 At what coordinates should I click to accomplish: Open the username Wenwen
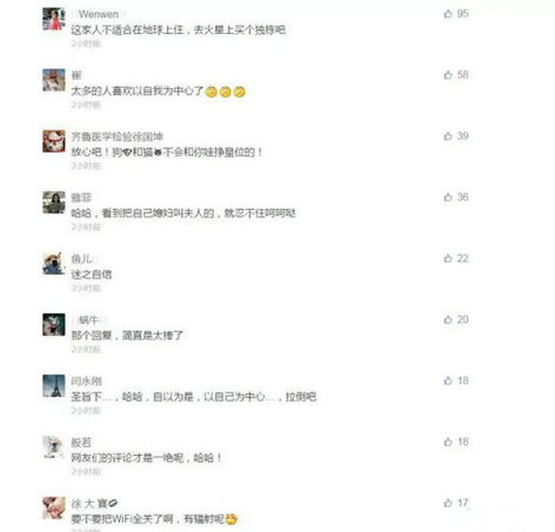point(99,14)
